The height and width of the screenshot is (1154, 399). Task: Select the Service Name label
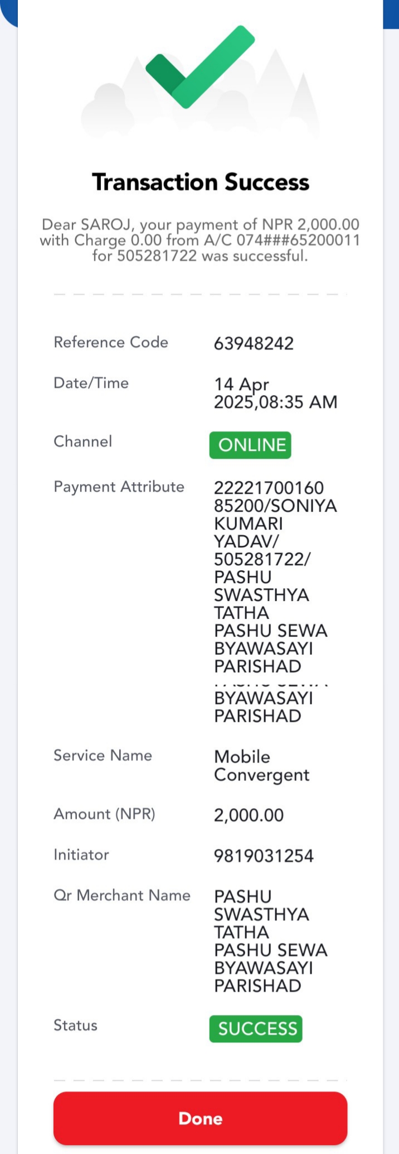pyautogui.click(x=103, y=755)
